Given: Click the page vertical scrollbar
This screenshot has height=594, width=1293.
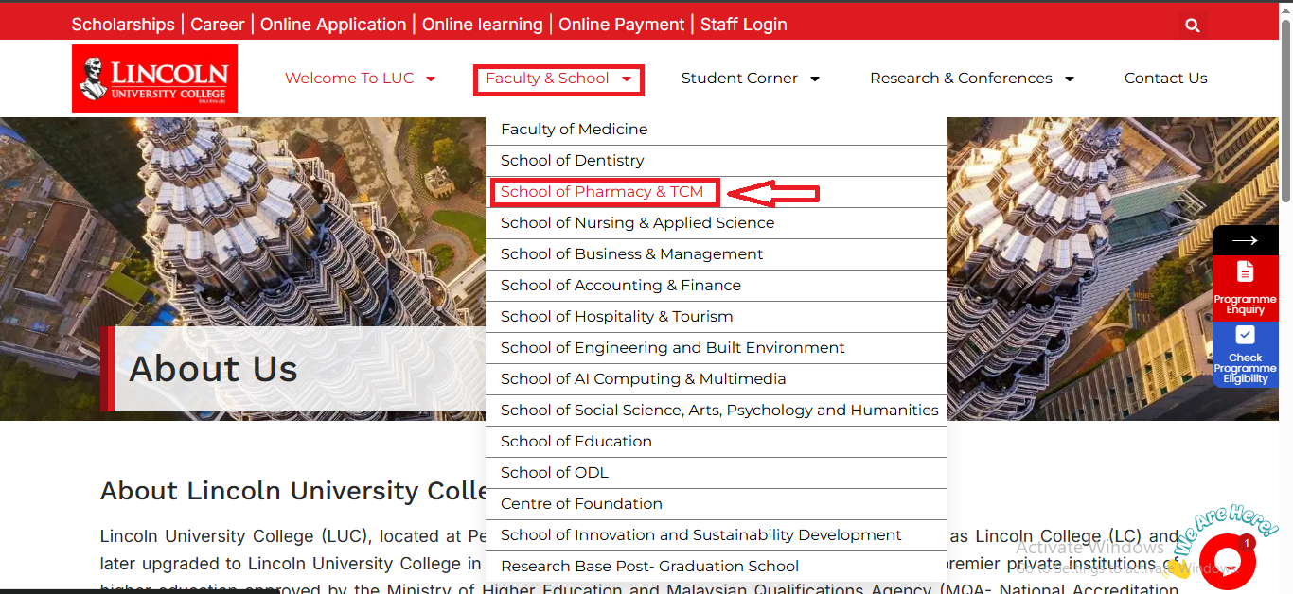Looking at the screenshot, I should coord(1285,109).
